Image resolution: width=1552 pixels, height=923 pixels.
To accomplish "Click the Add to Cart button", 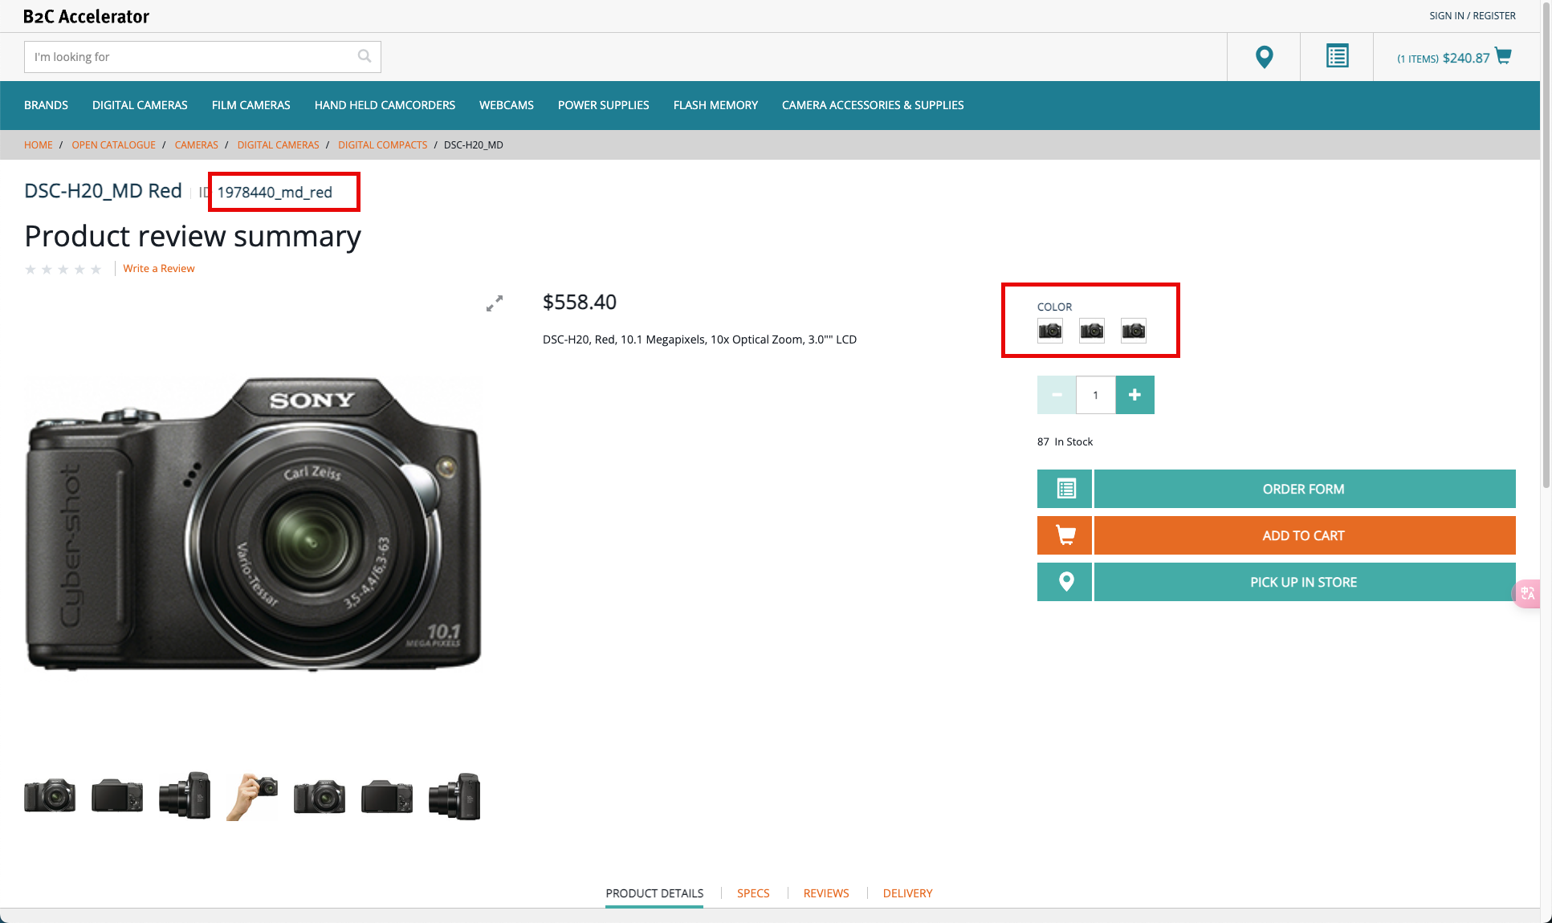I will point(1305,535).
